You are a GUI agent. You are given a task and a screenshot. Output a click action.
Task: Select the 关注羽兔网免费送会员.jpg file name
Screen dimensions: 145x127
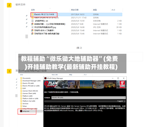(45, 27)
